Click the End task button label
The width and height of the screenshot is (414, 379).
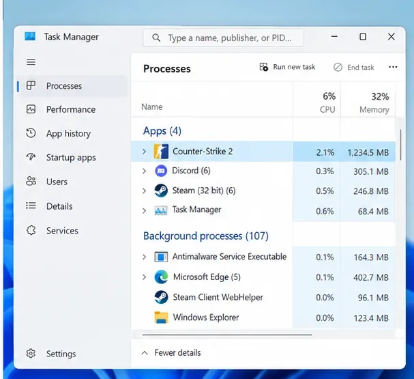click(360, 68)
